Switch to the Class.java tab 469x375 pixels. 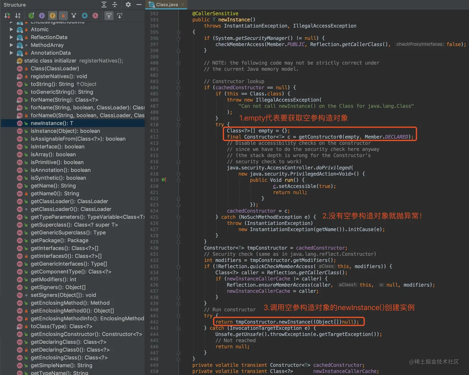[167, 5]
